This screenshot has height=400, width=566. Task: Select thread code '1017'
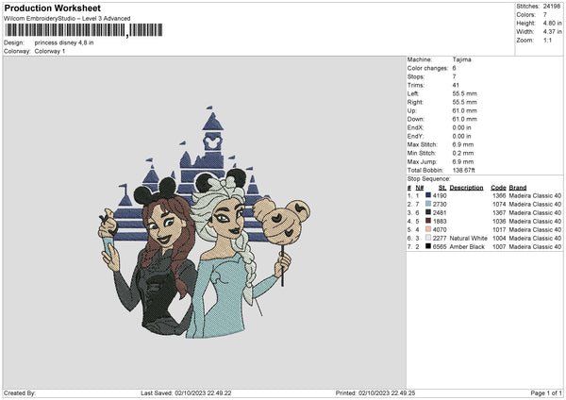coord(499,229)
